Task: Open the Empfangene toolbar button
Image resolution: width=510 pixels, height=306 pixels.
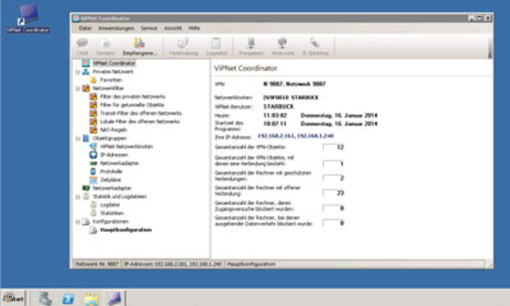Action: point(139,47)
